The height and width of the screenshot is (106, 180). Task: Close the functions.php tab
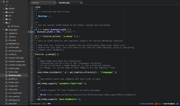pos(81,3)
